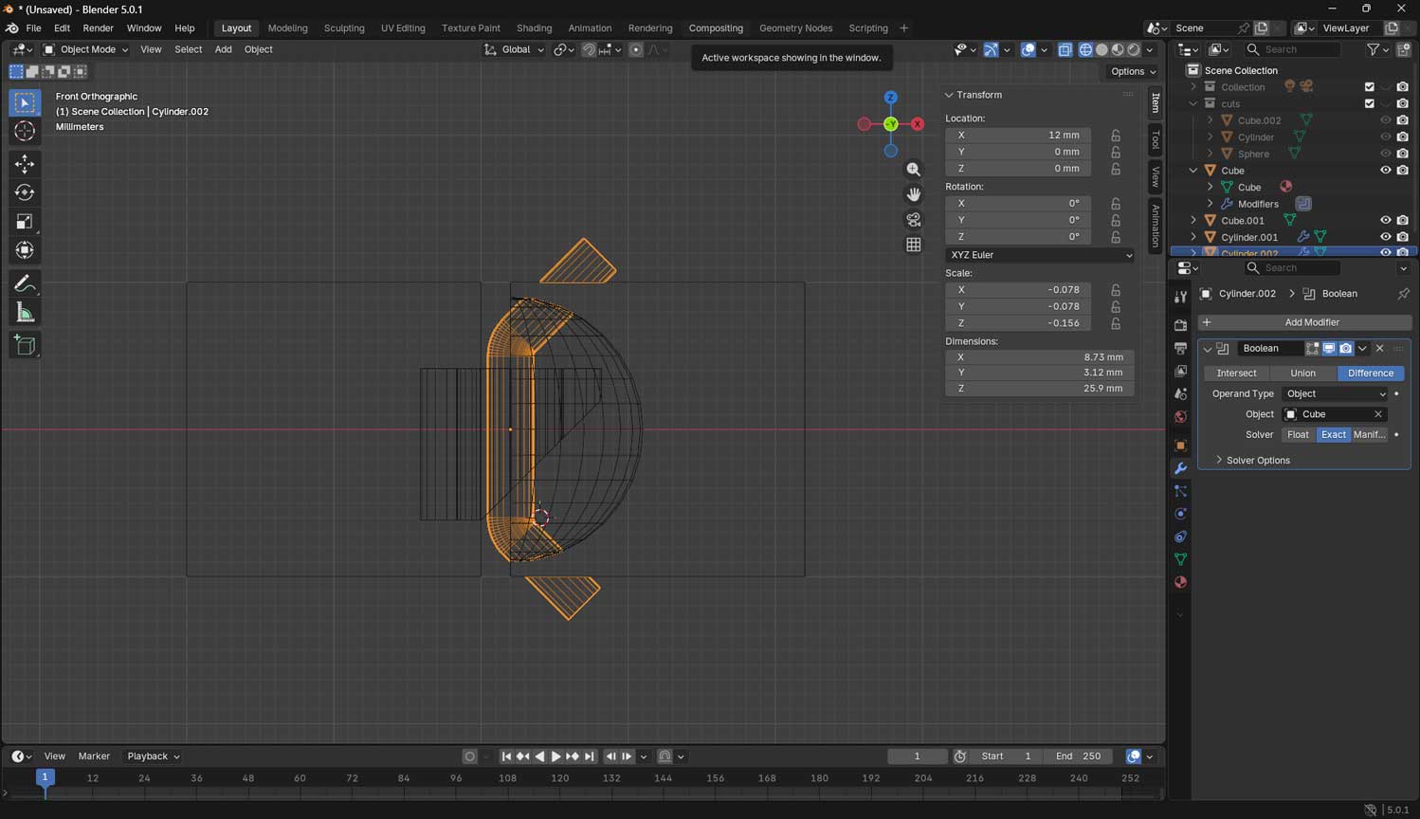Set boolean operation to Union
1420x819 pixels.
click(1302, 373)
